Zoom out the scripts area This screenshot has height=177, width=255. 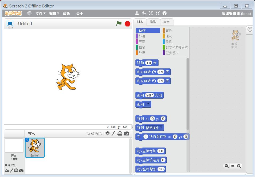(226, 166)
